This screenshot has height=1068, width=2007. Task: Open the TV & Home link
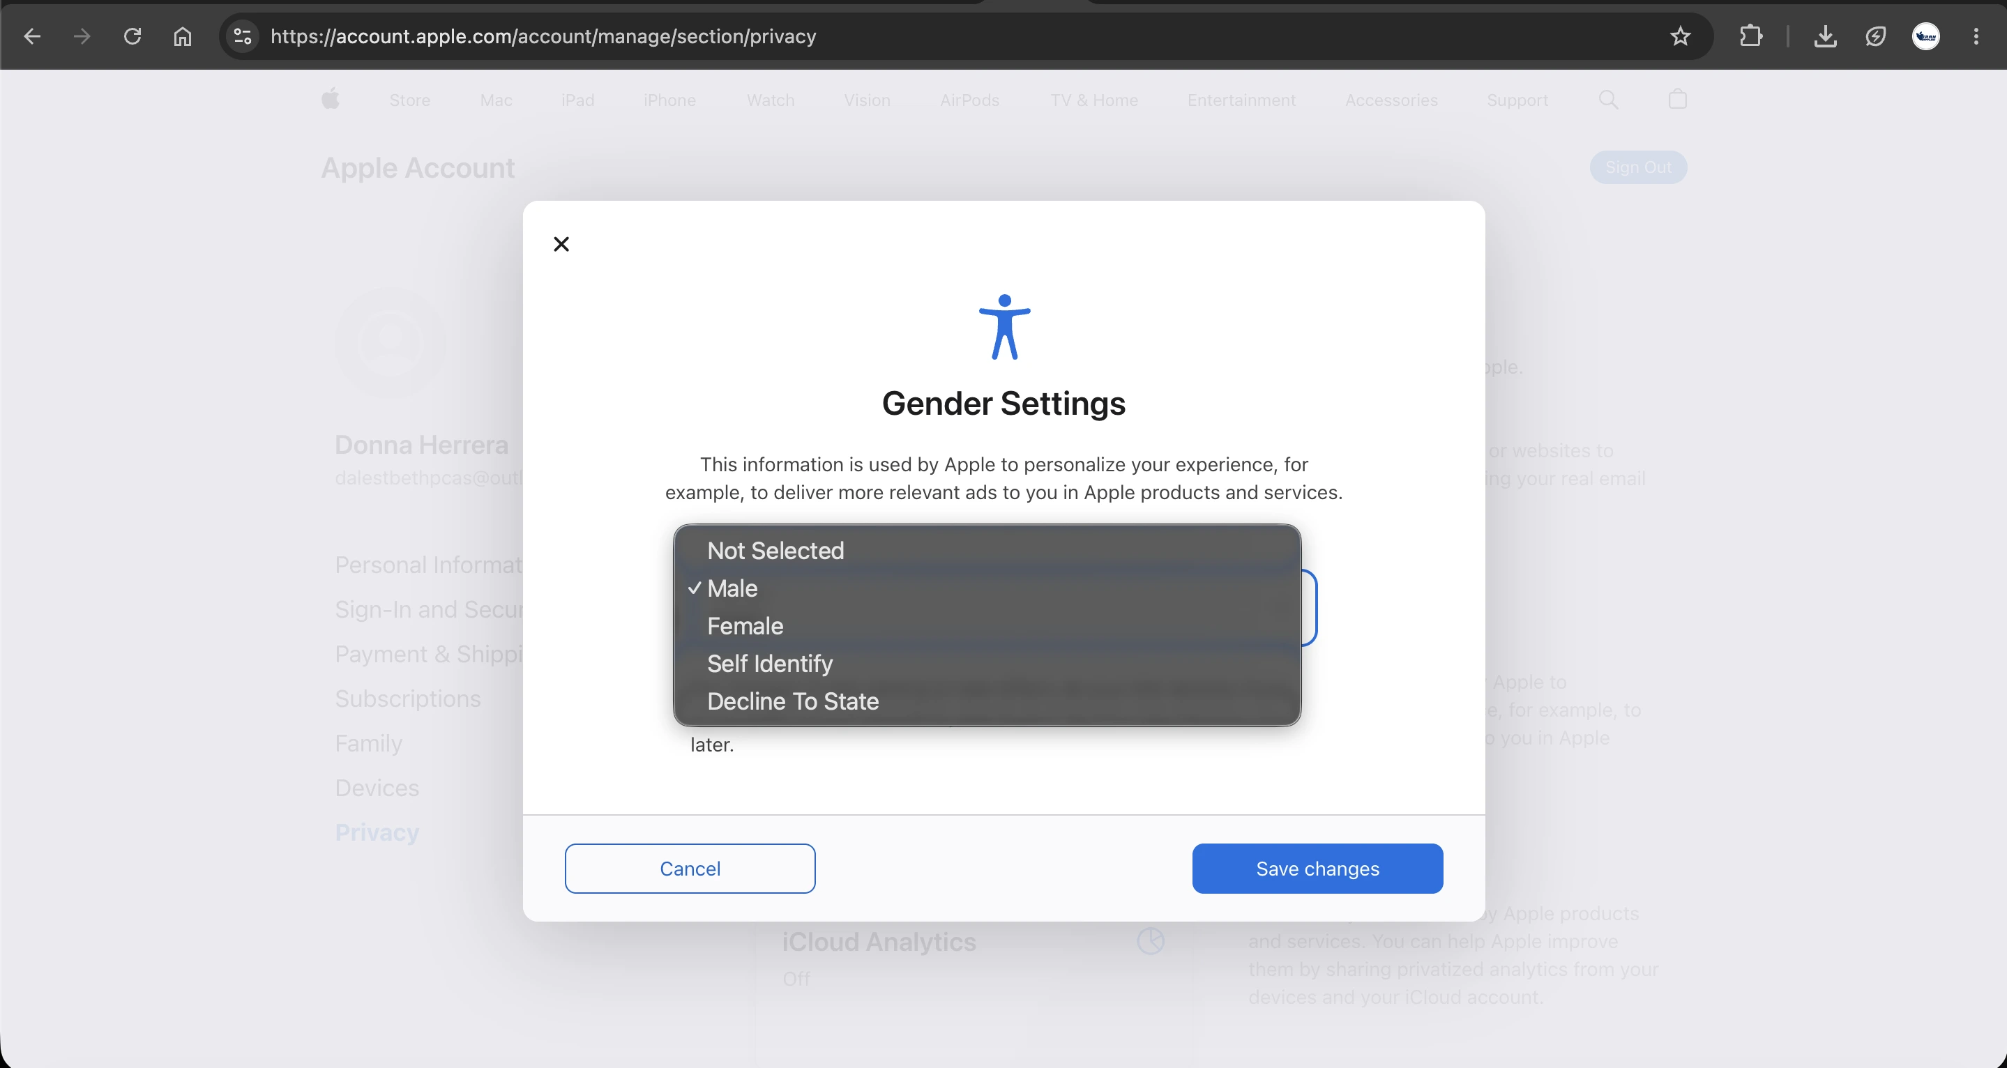click(1094, 100)
